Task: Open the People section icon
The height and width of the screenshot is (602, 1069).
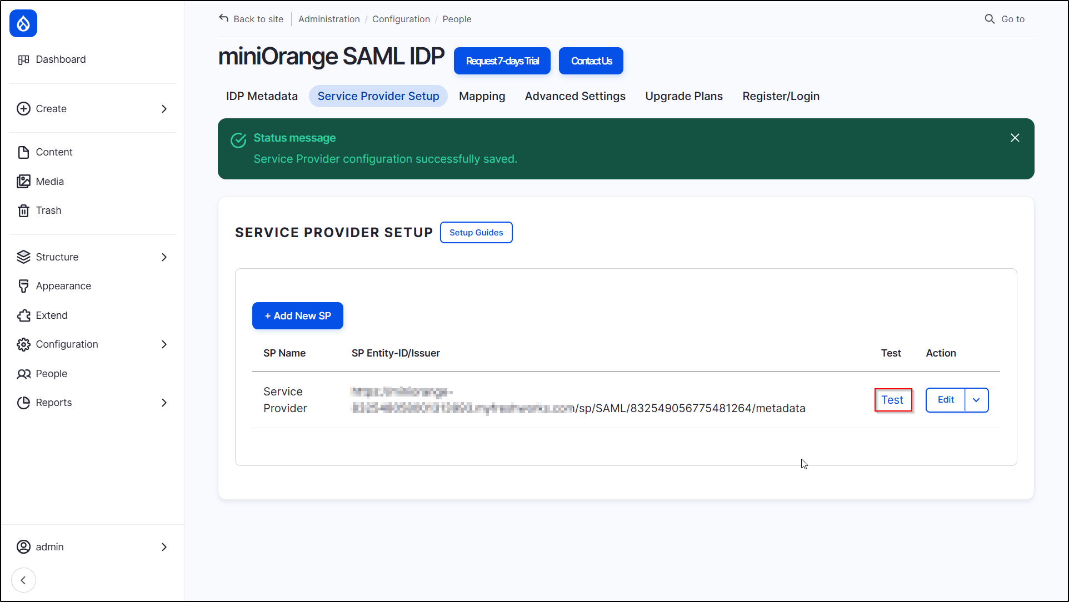Action: click(23, 373)
